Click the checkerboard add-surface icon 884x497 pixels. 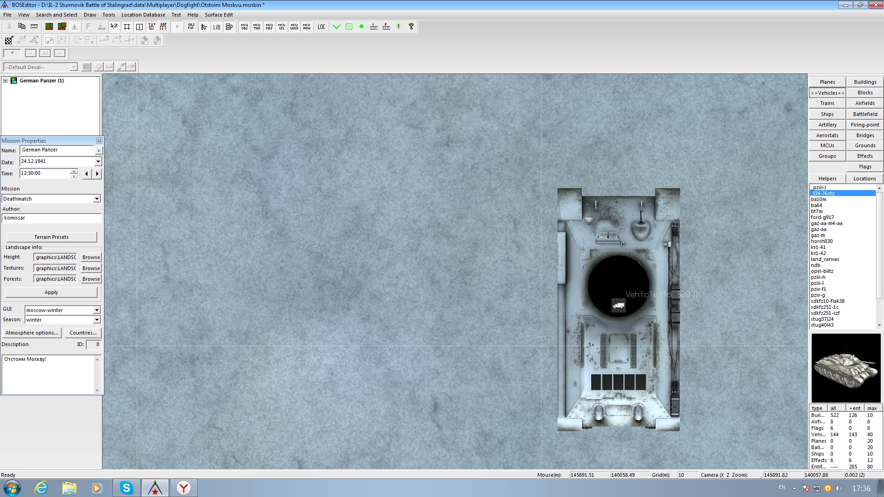(9, 40)
